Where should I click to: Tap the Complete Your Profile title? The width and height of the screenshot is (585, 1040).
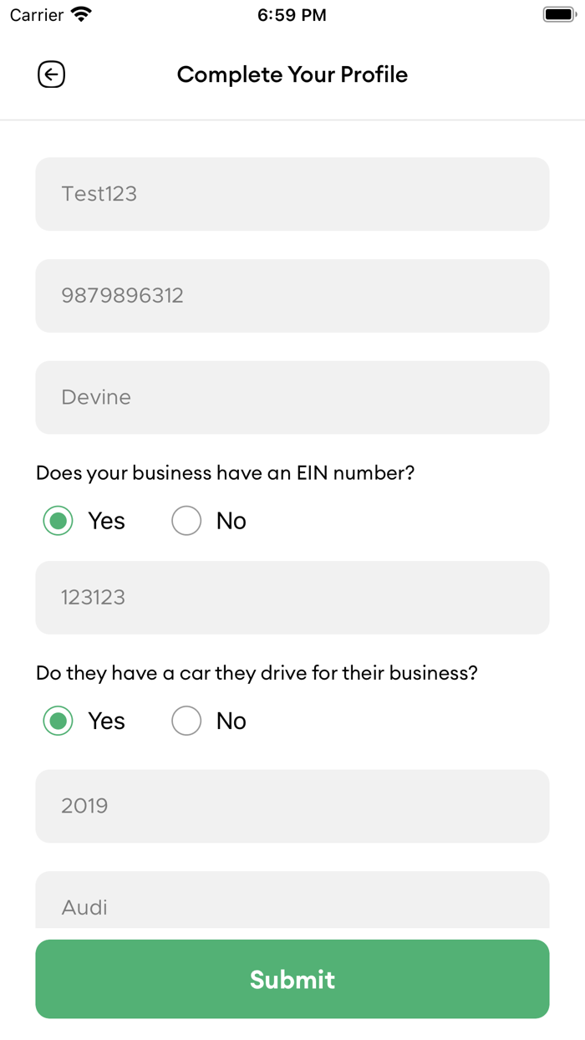pos(292,74)
